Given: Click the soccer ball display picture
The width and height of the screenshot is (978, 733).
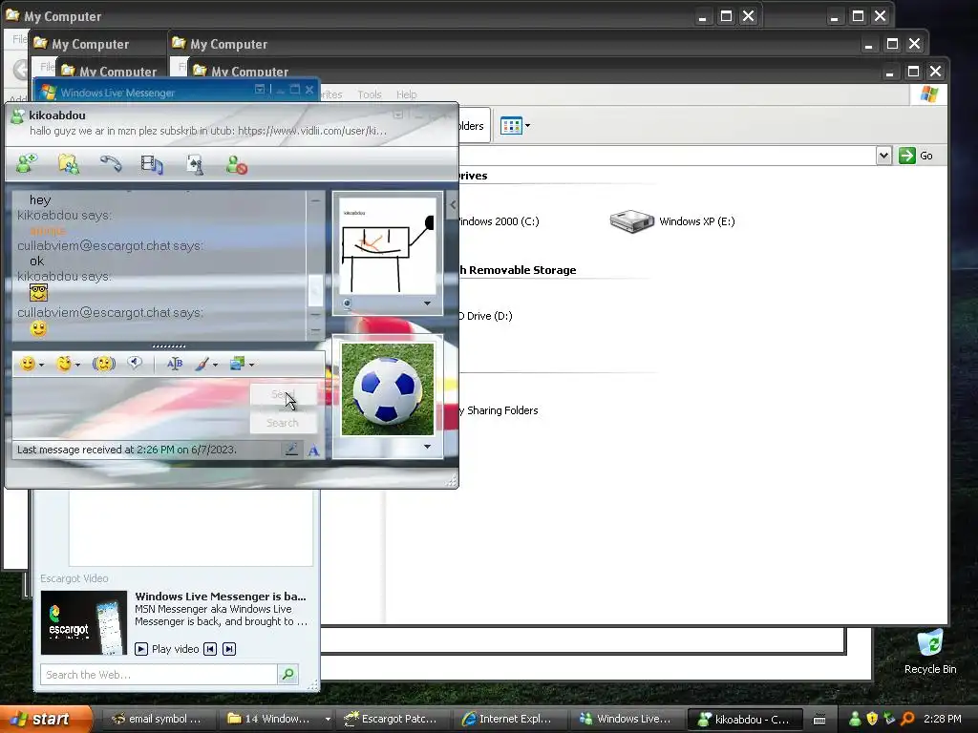Looking at the screenshot, I should [388, 389].
